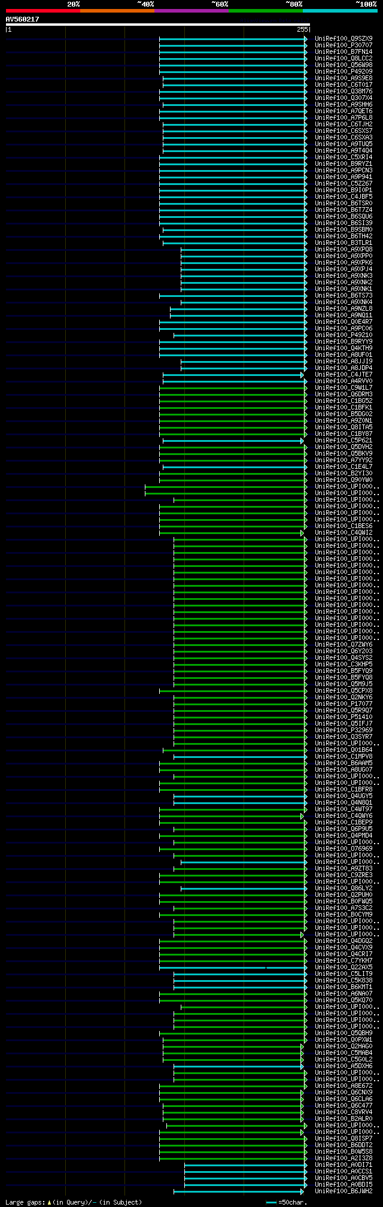
Task: Select the UniRef100_A9SHH6 label
Action: pos(344,104)
